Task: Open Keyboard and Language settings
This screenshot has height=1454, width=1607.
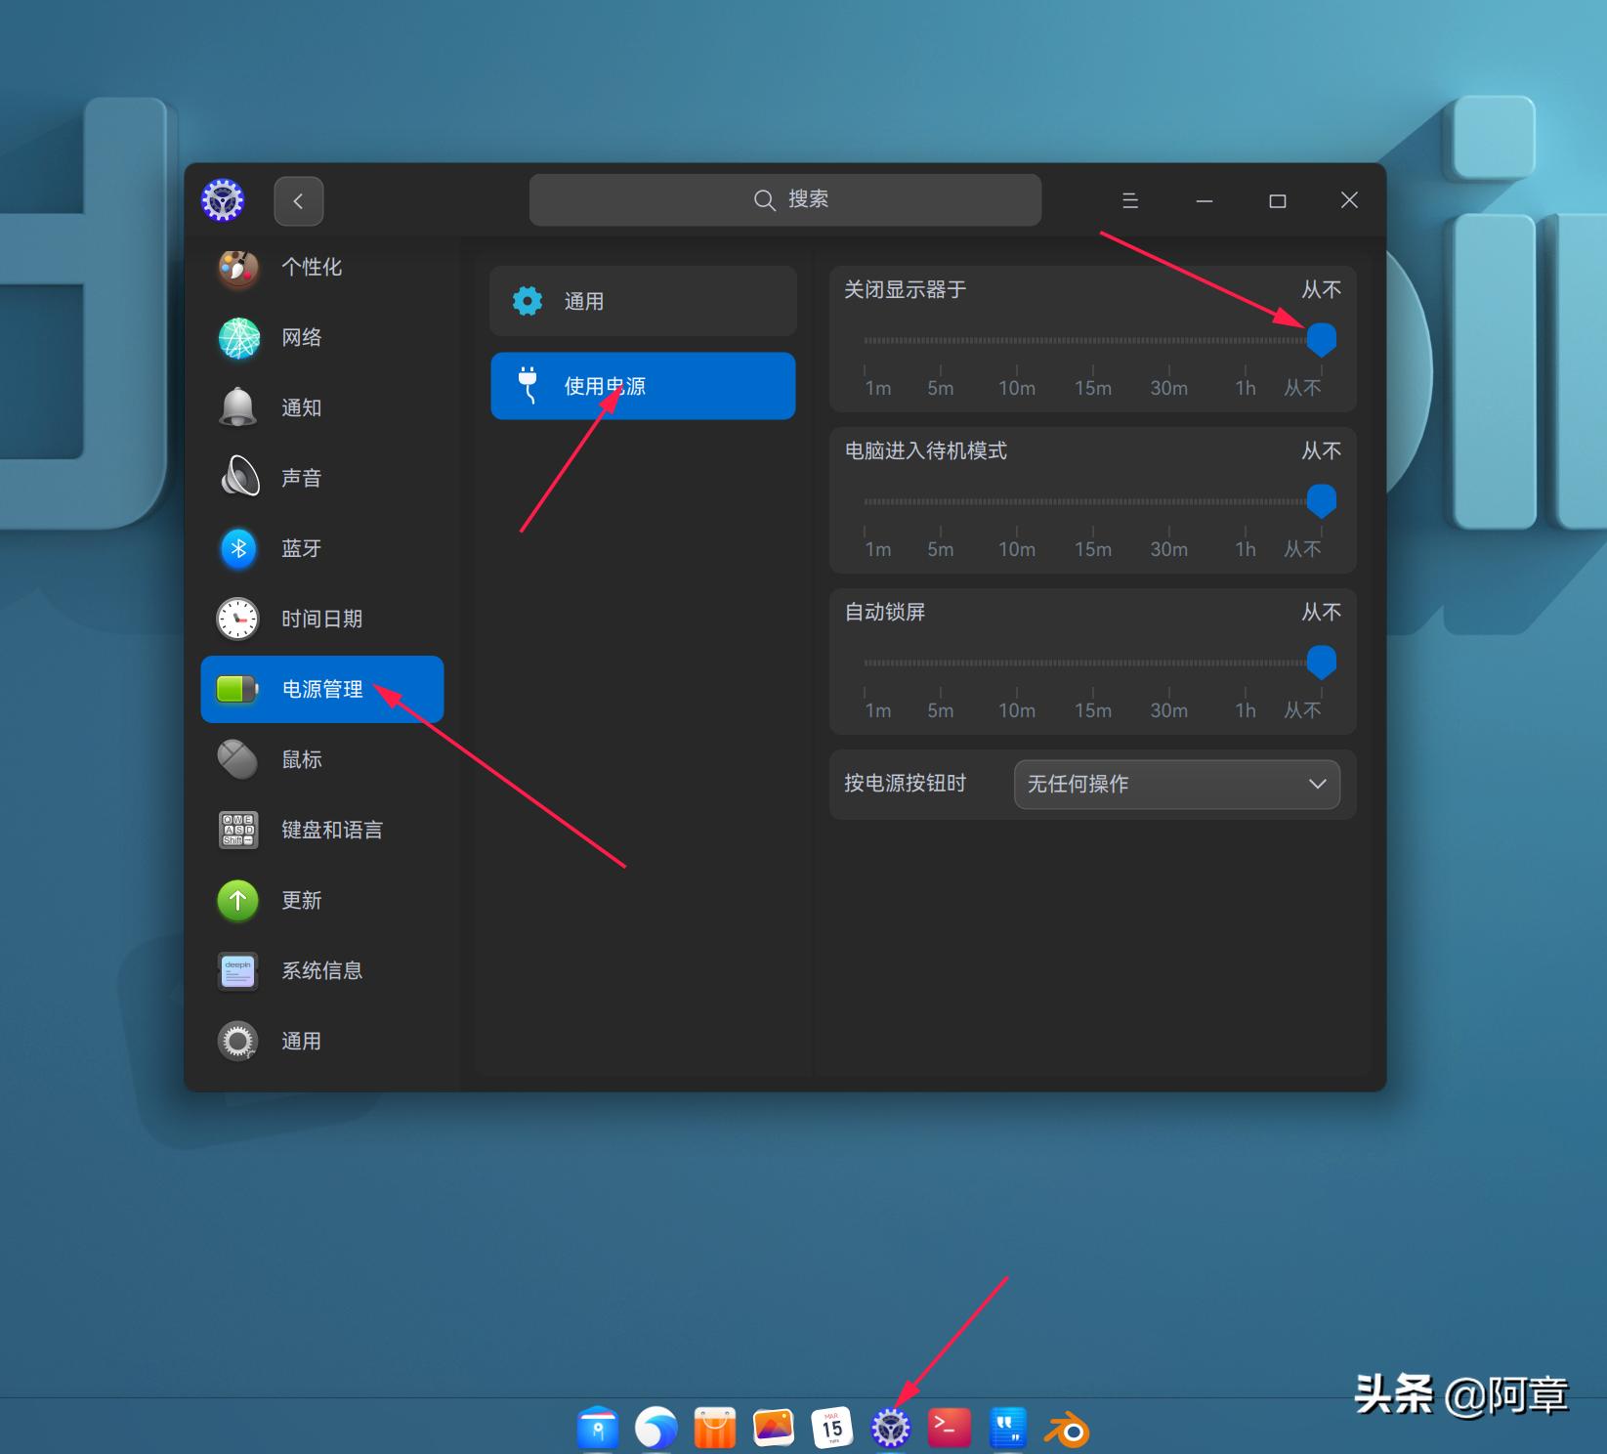Action: click(332, 830)
